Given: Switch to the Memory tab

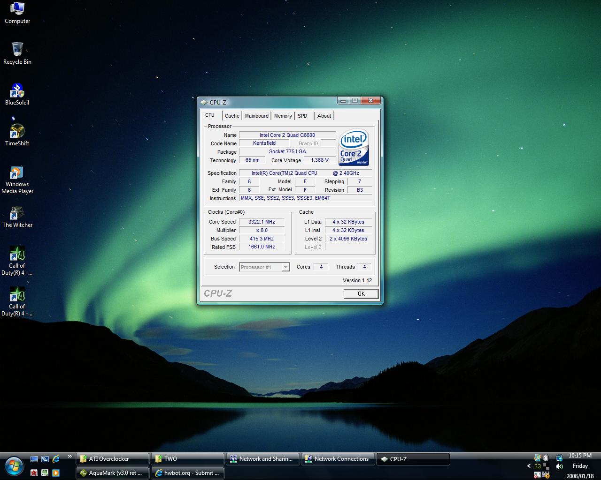Looking at the screenshot, I should click(283, 116).
